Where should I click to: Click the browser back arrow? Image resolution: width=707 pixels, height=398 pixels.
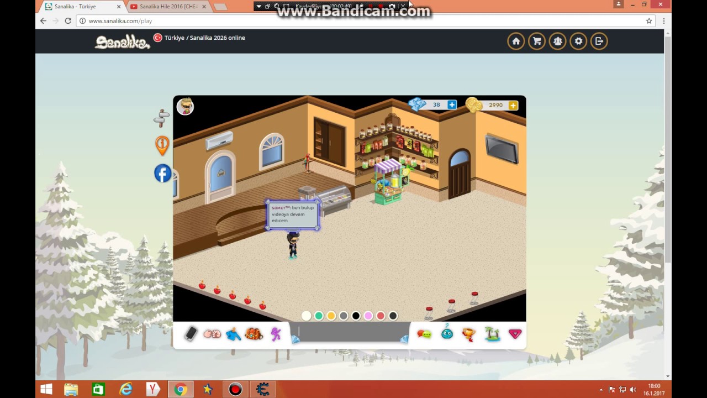(44, 21)
